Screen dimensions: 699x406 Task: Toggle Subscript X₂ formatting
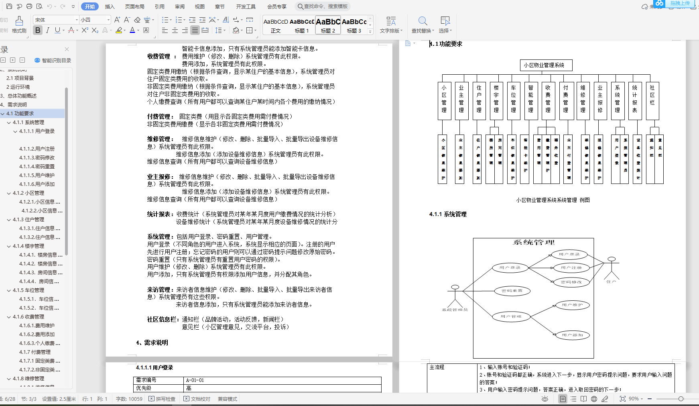pyautogui.click(x=95, y=30)
